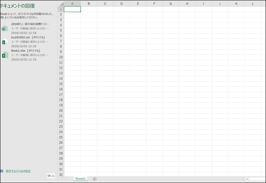
Task: Add a new sheet with the plus icon
Action: [x=94, y=179]
